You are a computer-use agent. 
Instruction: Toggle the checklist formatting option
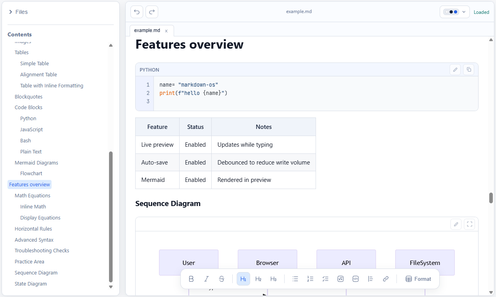325,279
